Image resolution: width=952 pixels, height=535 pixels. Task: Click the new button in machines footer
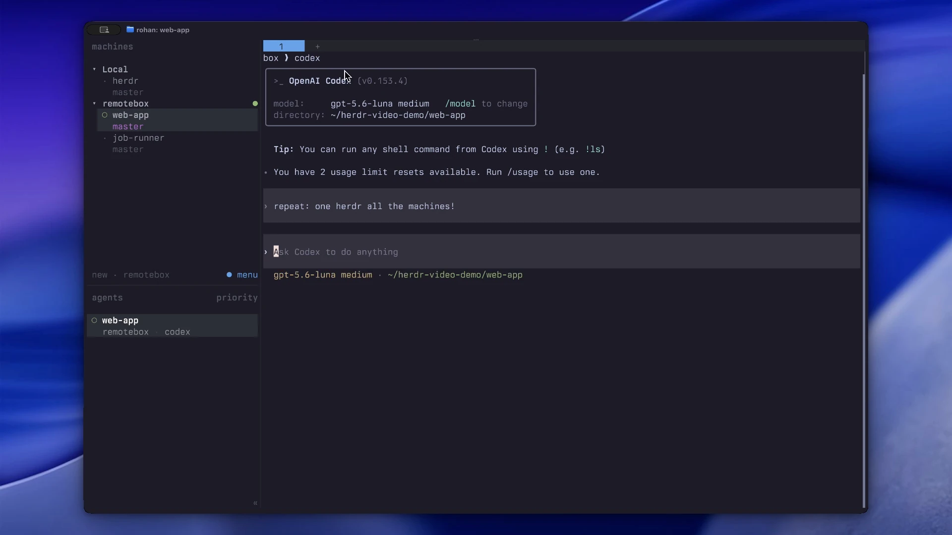click(x=100, y=275)
